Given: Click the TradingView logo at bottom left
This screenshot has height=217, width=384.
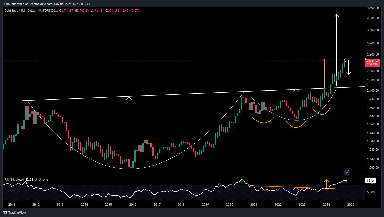Looking at the screenshot, I should coord(14,212).
